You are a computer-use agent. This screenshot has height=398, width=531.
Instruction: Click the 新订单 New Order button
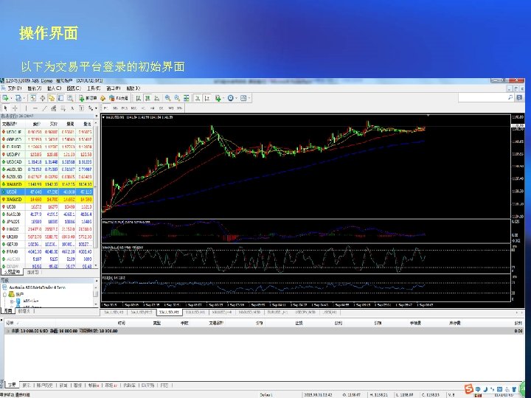[x=88, y=98]
